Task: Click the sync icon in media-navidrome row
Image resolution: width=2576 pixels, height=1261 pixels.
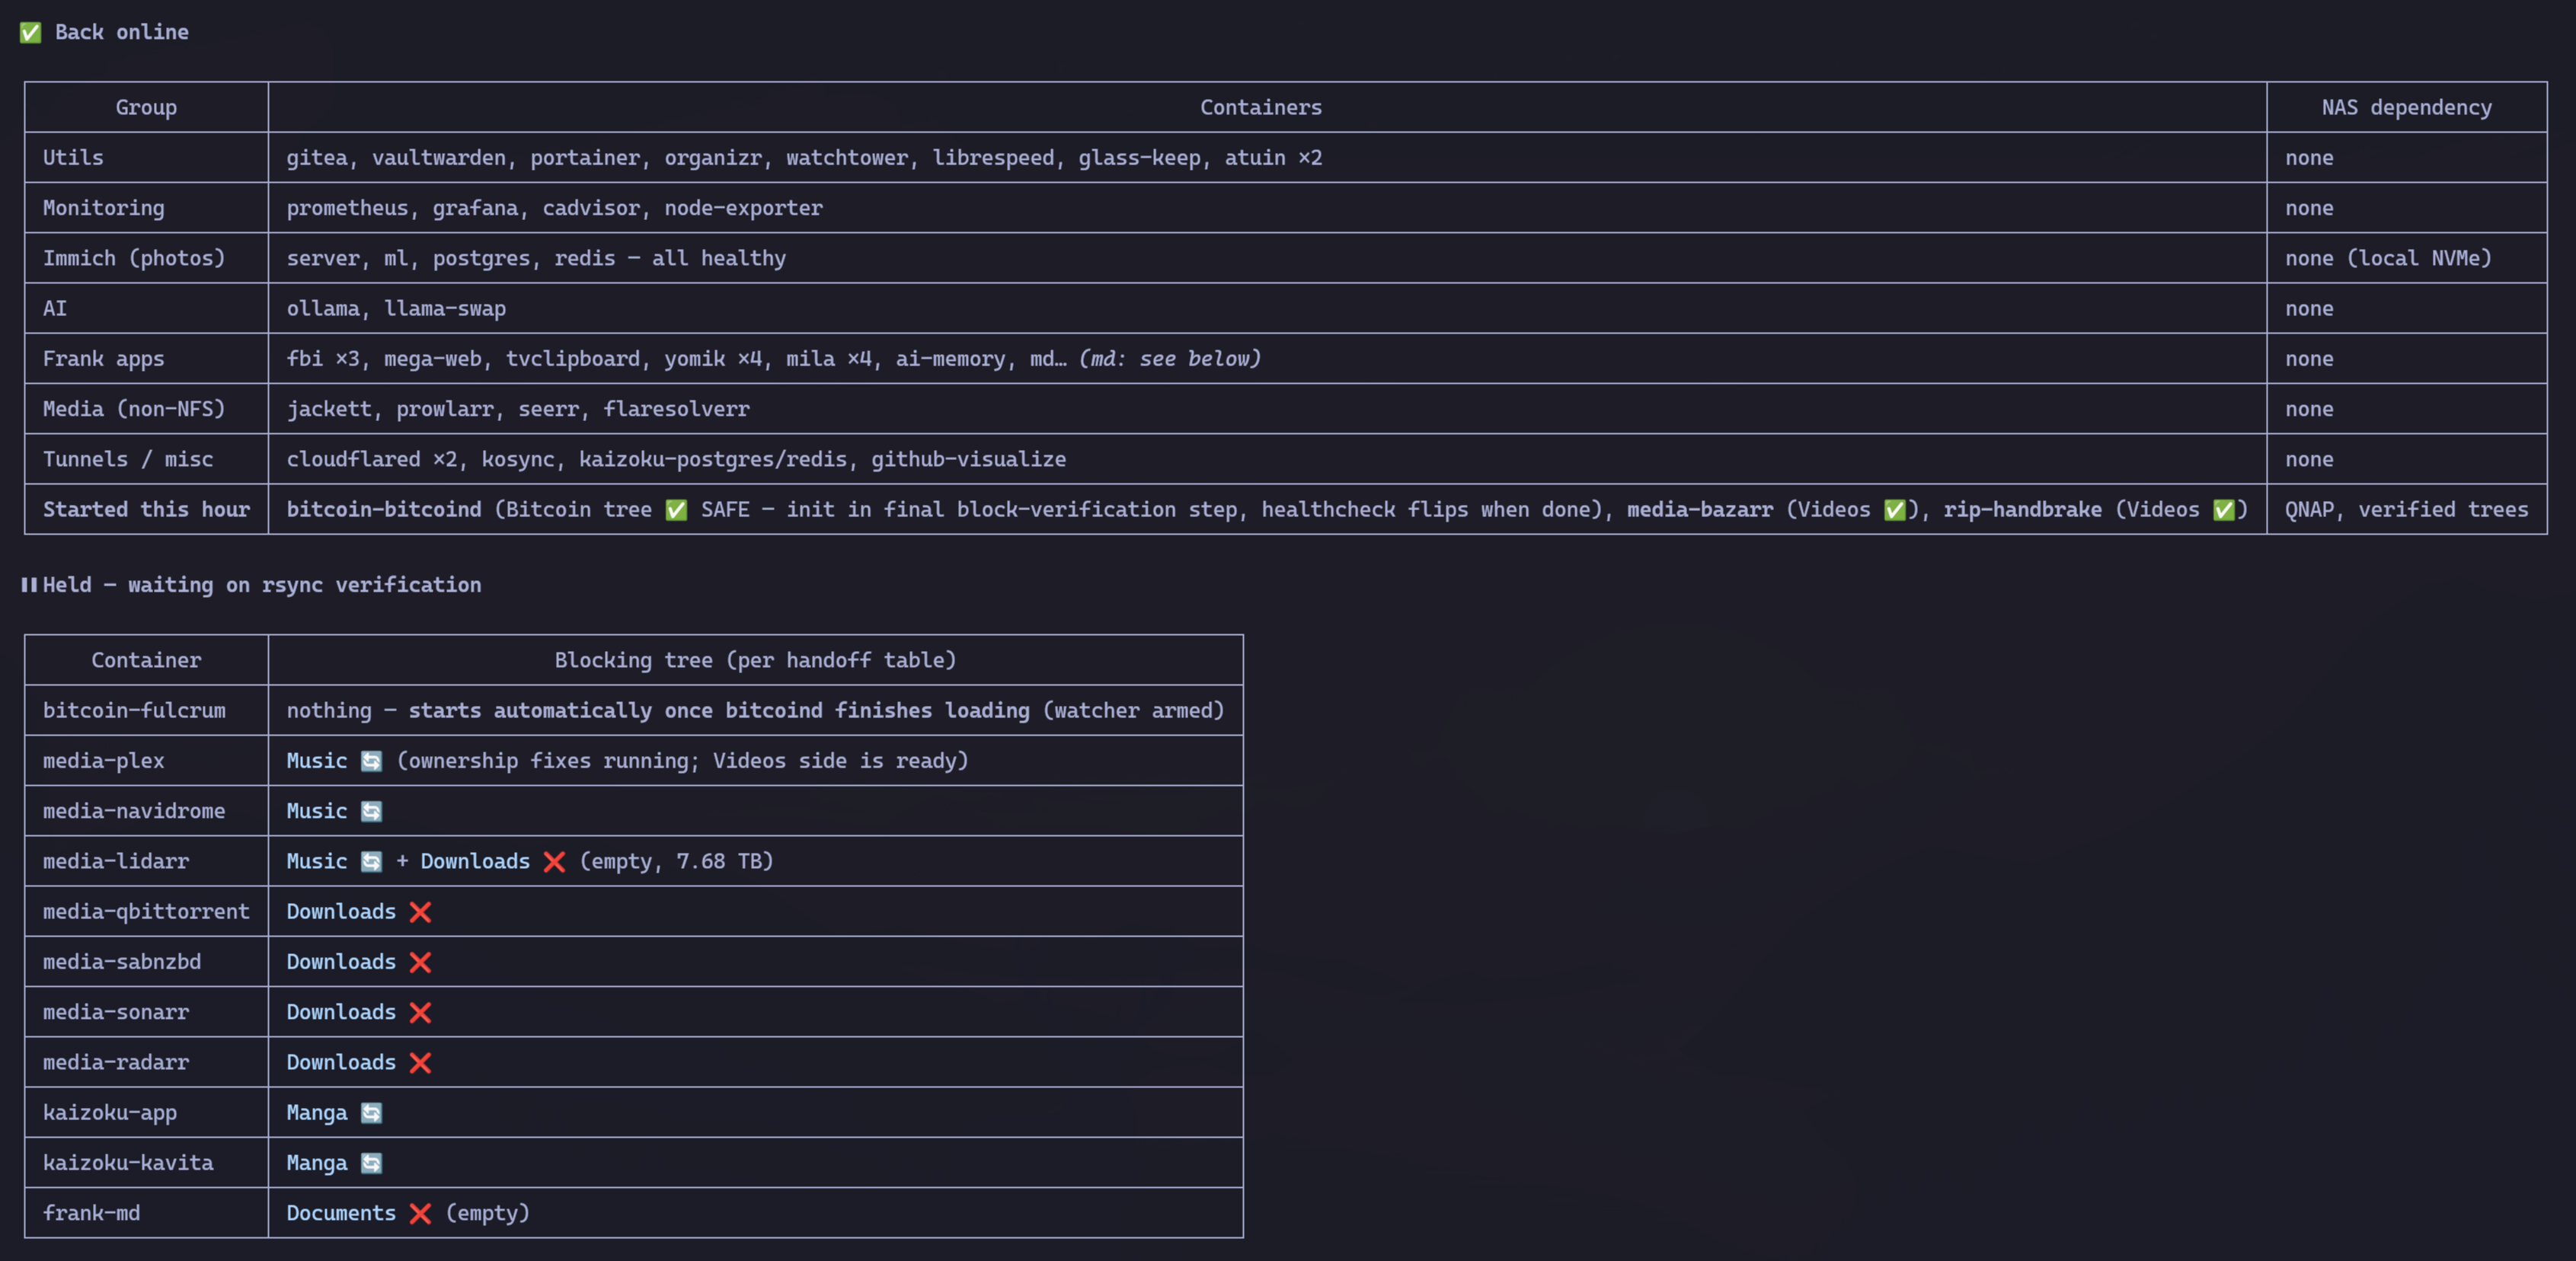Action: [371, 811]
